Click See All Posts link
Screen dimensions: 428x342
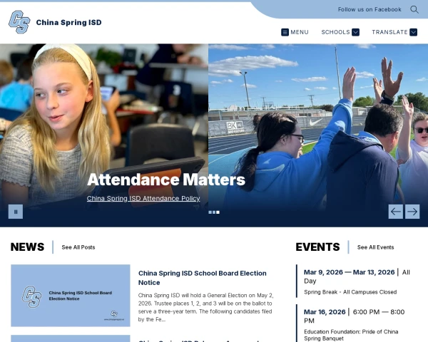point(78,247)
